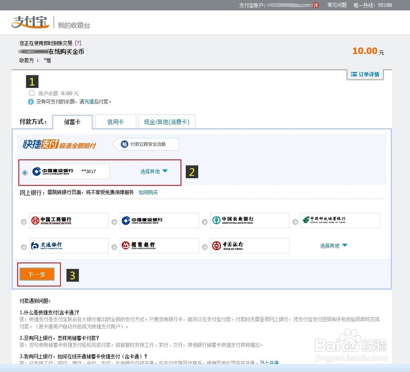Click the blue info icon near 没有可支付的余额
The width and height of the screenshot is (410, 372).
tap(31, 101)
